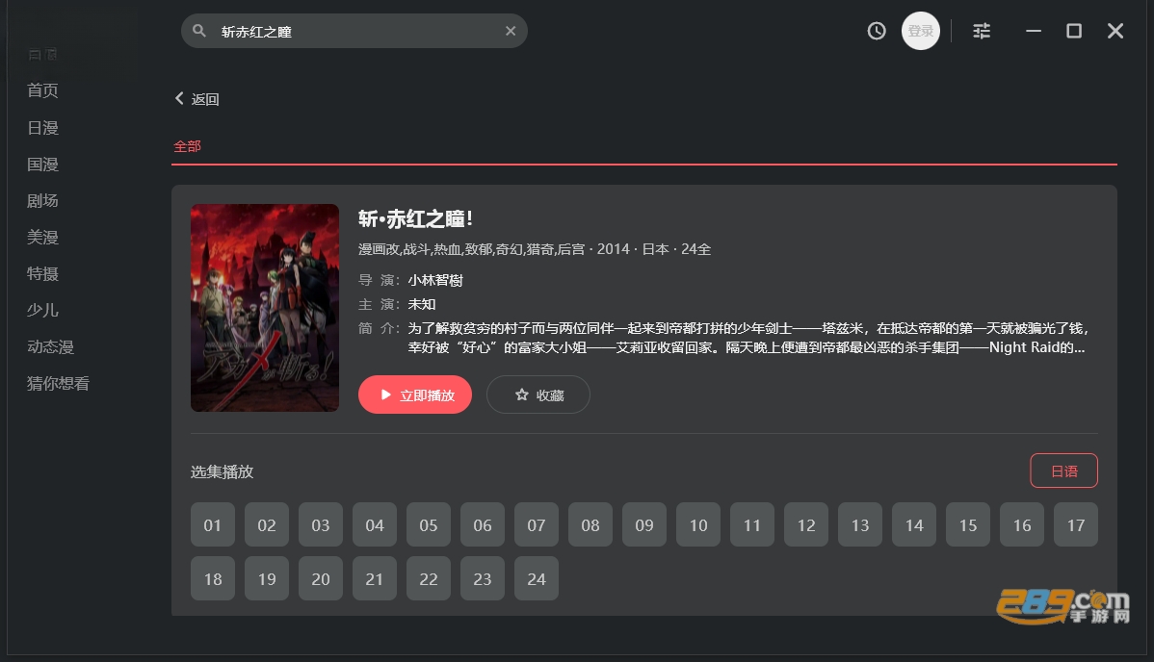
Task: Select the 日语 language option
Action: 1063,471
